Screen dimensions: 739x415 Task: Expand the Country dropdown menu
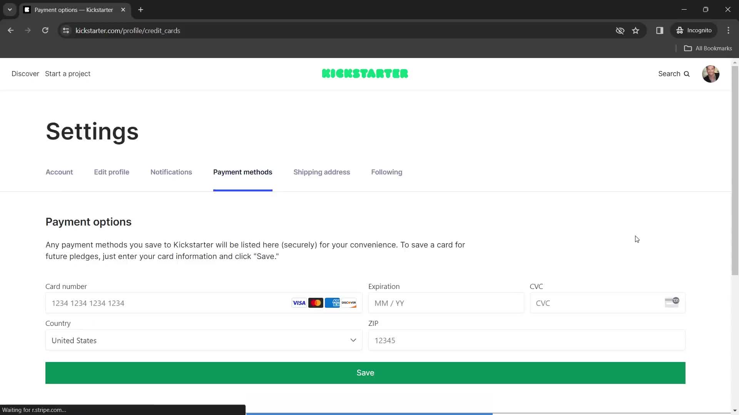(x=204, y=340)
